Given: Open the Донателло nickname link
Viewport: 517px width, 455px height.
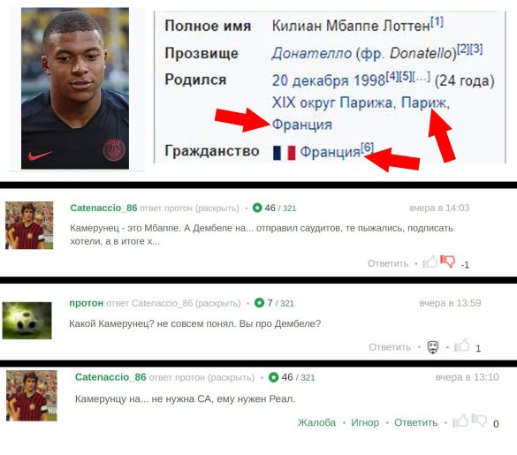Looking at the screenshot, I should pos(312,53).
